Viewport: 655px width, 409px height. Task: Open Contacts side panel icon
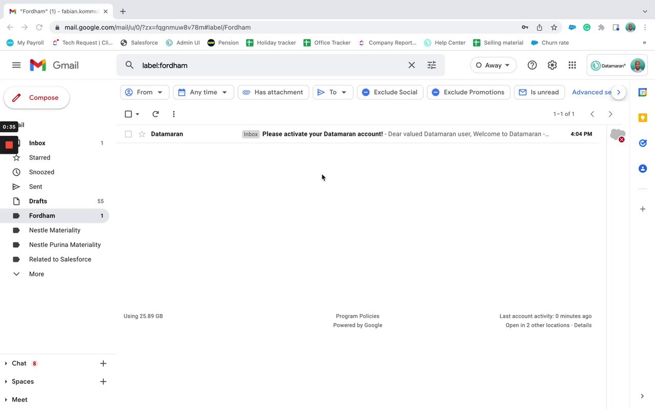tap(643, 168)
